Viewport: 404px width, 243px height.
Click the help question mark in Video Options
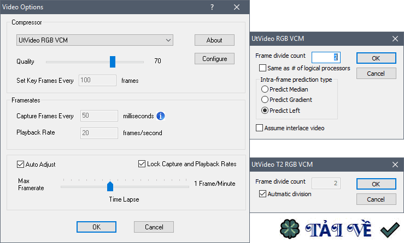(x=212, y=7)
